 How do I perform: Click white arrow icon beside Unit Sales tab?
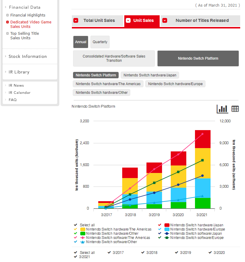[x=128, y=20]
